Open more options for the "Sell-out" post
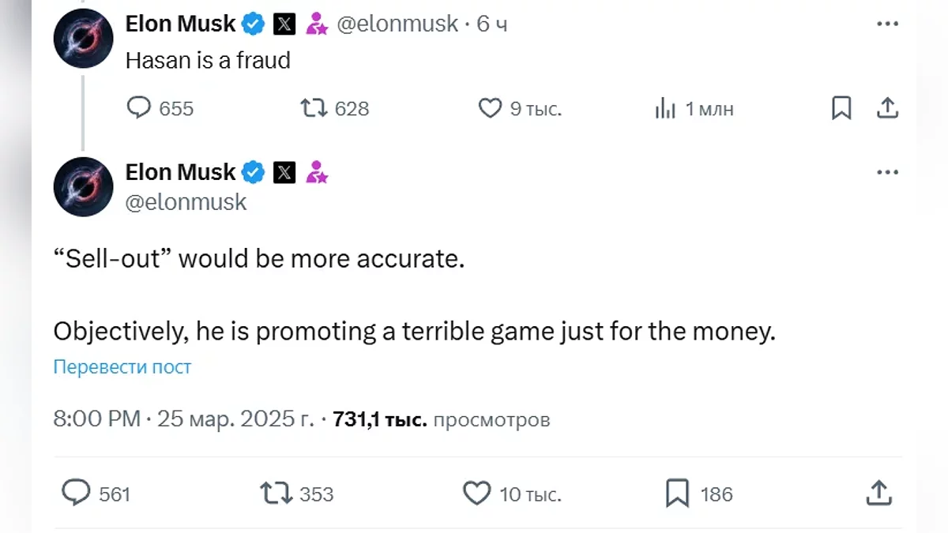 point(888,172)
